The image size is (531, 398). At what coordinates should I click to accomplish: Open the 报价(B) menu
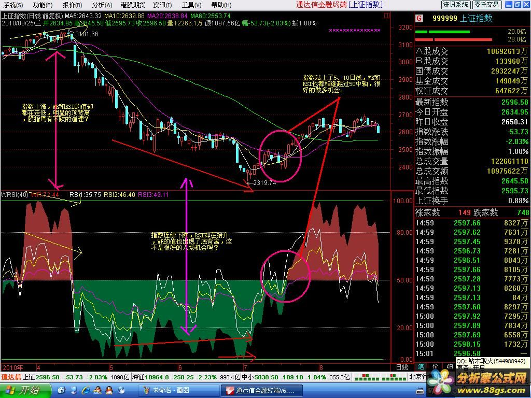(72, 5)
